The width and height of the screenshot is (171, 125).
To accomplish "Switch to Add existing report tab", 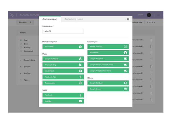I will coord(74,19).
